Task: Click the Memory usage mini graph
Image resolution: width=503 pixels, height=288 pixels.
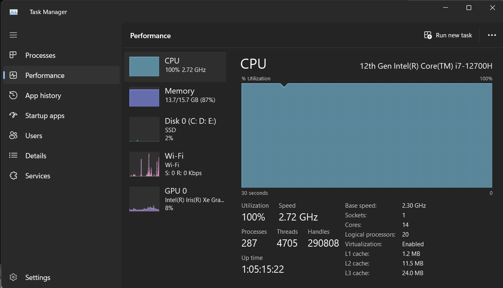Action: [x=144, y=97]
